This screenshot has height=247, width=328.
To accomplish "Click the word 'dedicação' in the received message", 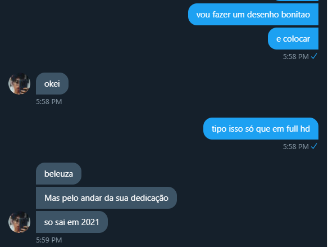I will click(149, 198).
